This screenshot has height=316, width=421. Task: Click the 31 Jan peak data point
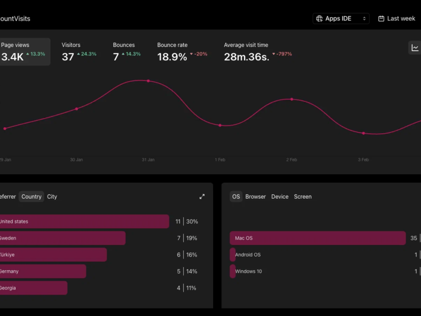[x=148, y=81]
